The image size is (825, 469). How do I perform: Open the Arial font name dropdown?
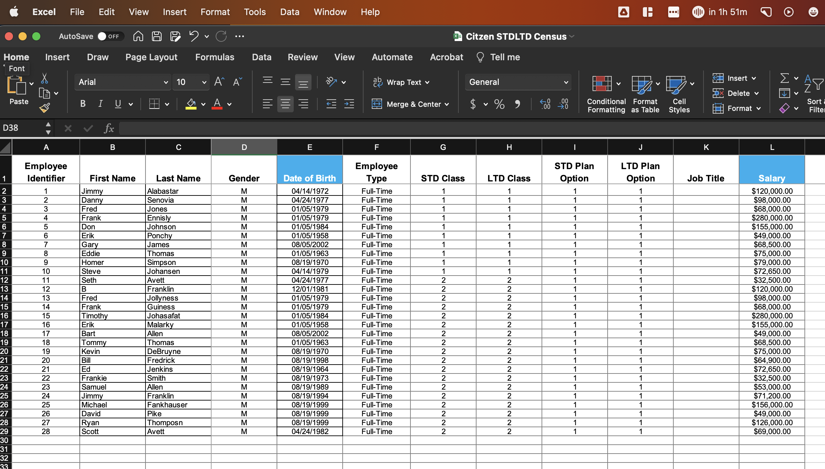click(166, 82)
